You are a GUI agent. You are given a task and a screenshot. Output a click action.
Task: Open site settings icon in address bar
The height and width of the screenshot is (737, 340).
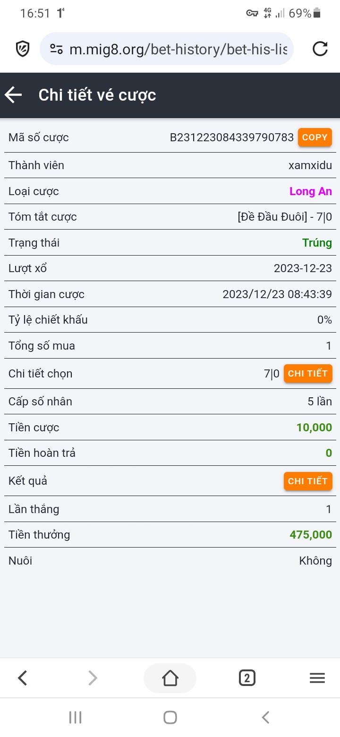pos(57,49)
